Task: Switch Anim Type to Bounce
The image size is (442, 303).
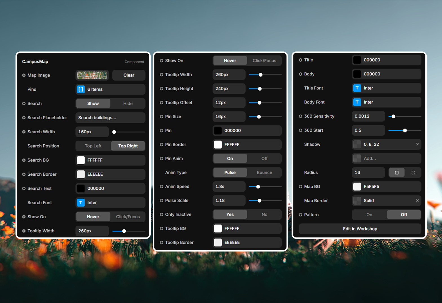Action: 264,172
